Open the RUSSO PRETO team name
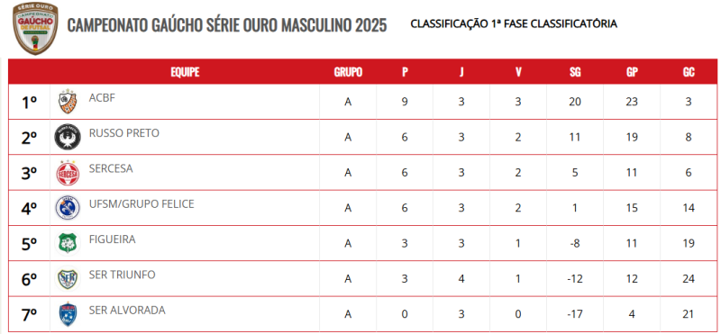The width and height of the screenshot is (721, 334). (124, 133)
